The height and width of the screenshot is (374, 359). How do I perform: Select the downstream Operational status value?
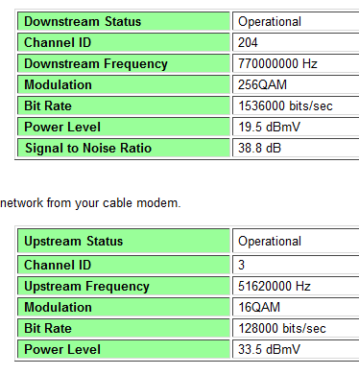[270, 22]
